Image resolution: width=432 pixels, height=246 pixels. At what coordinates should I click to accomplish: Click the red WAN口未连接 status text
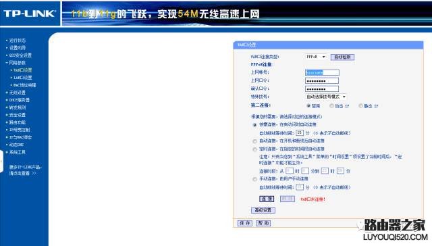coord(313,199)
